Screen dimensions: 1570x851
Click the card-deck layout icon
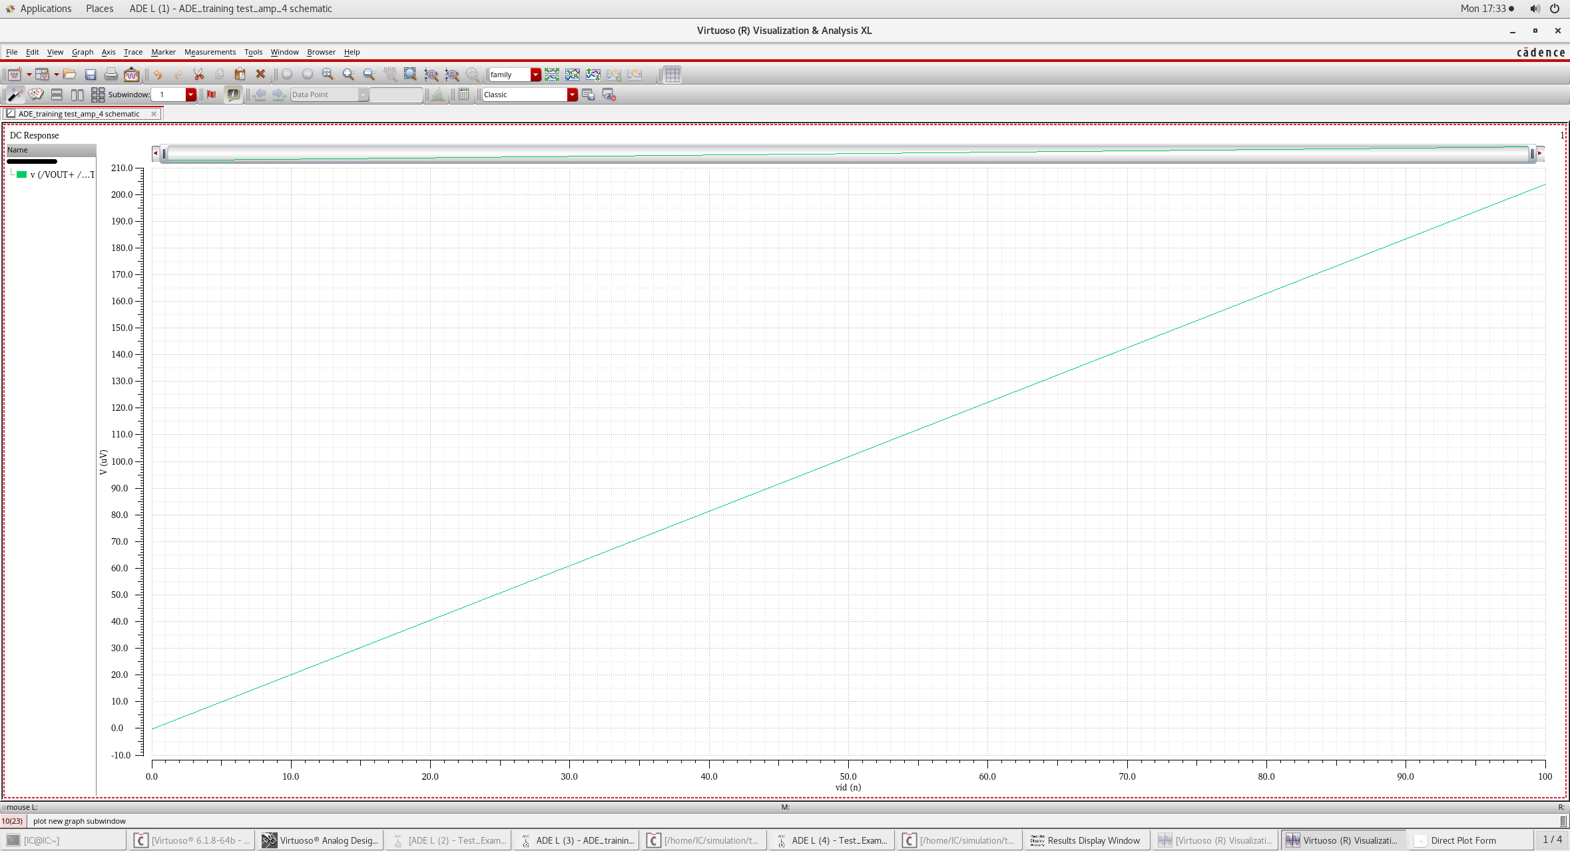pos(36,95)
